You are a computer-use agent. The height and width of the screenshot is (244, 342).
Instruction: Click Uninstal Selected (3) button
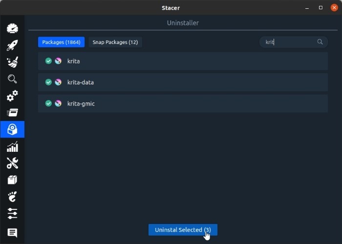coord(183,230)
